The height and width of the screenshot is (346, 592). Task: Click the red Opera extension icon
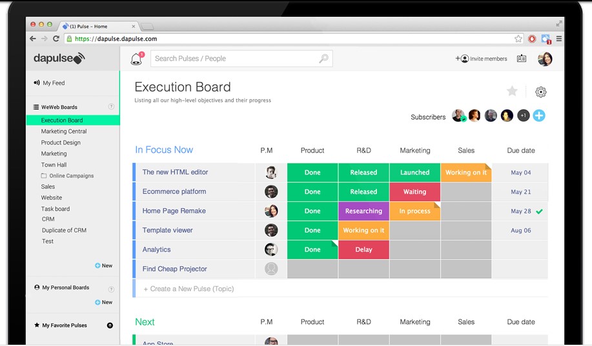tap(532, 39)
